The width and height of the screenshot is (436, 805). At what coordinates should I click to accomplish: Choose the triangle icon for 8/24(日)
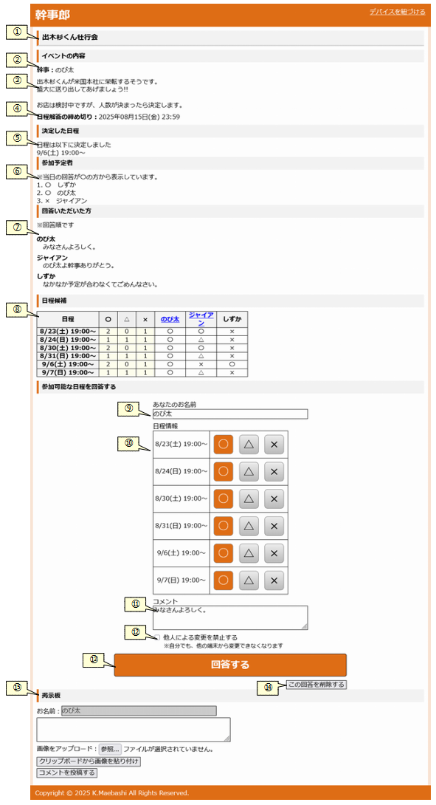coord(249,472)
